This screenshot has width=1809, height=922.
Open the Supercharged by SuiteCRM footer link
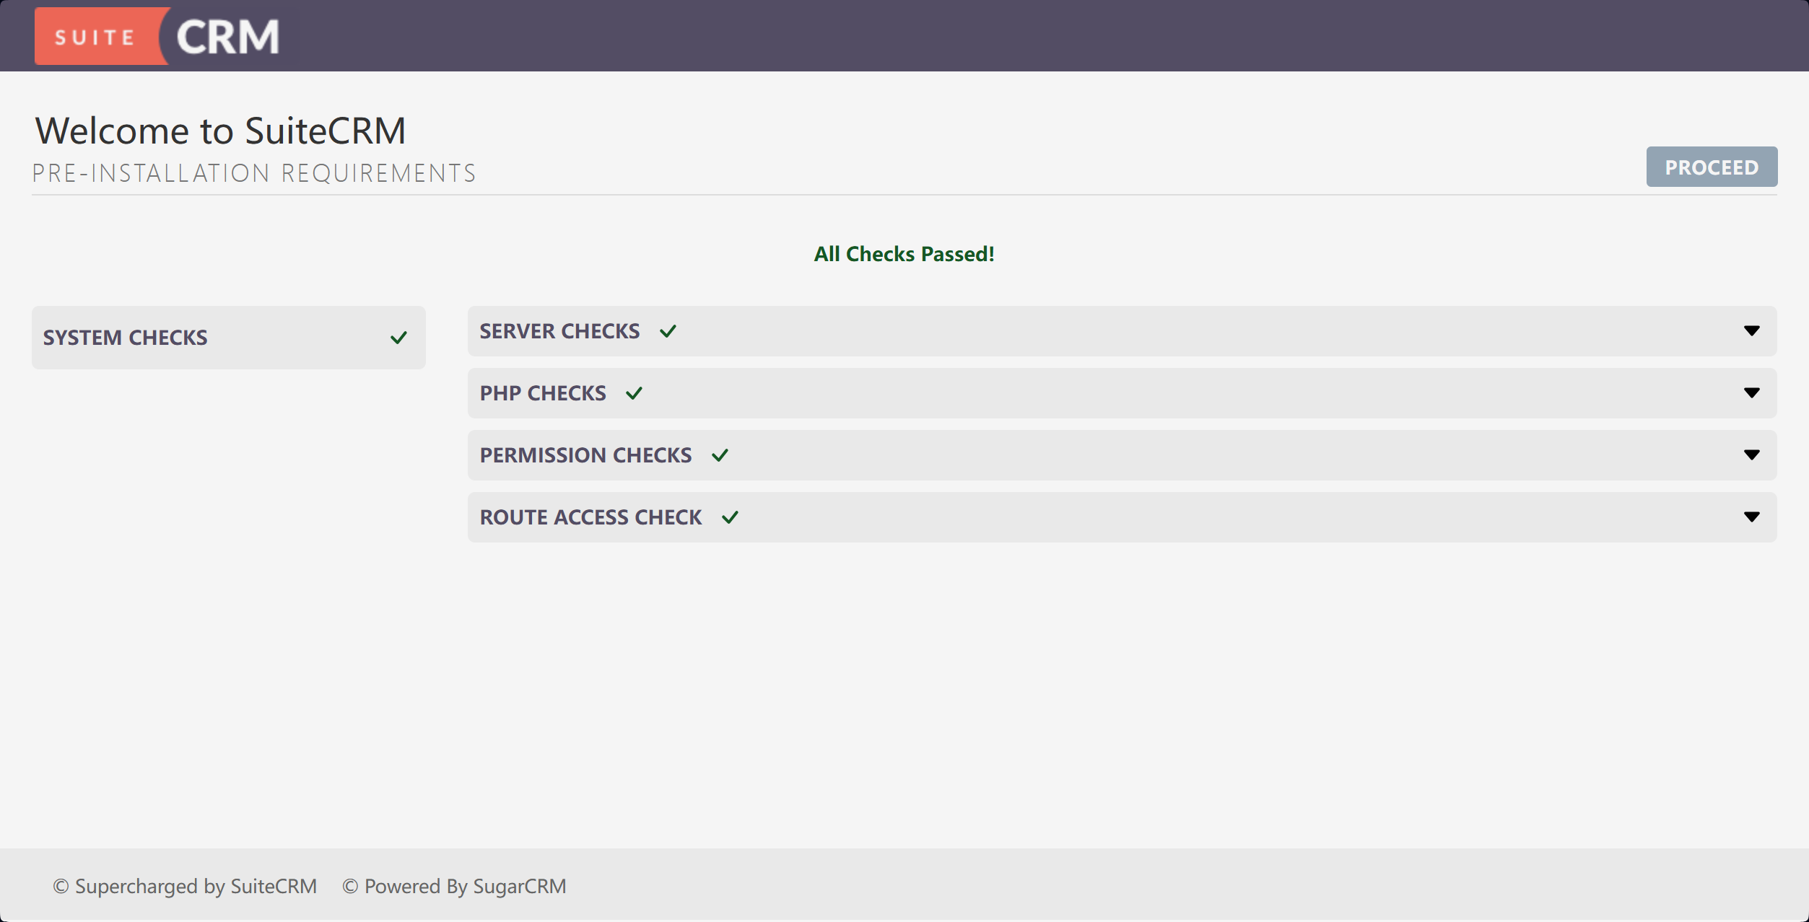(x=185, y=886)
